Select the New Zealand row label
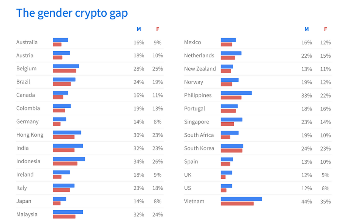This screenshot has height=224, width=350. pos(200,69)
